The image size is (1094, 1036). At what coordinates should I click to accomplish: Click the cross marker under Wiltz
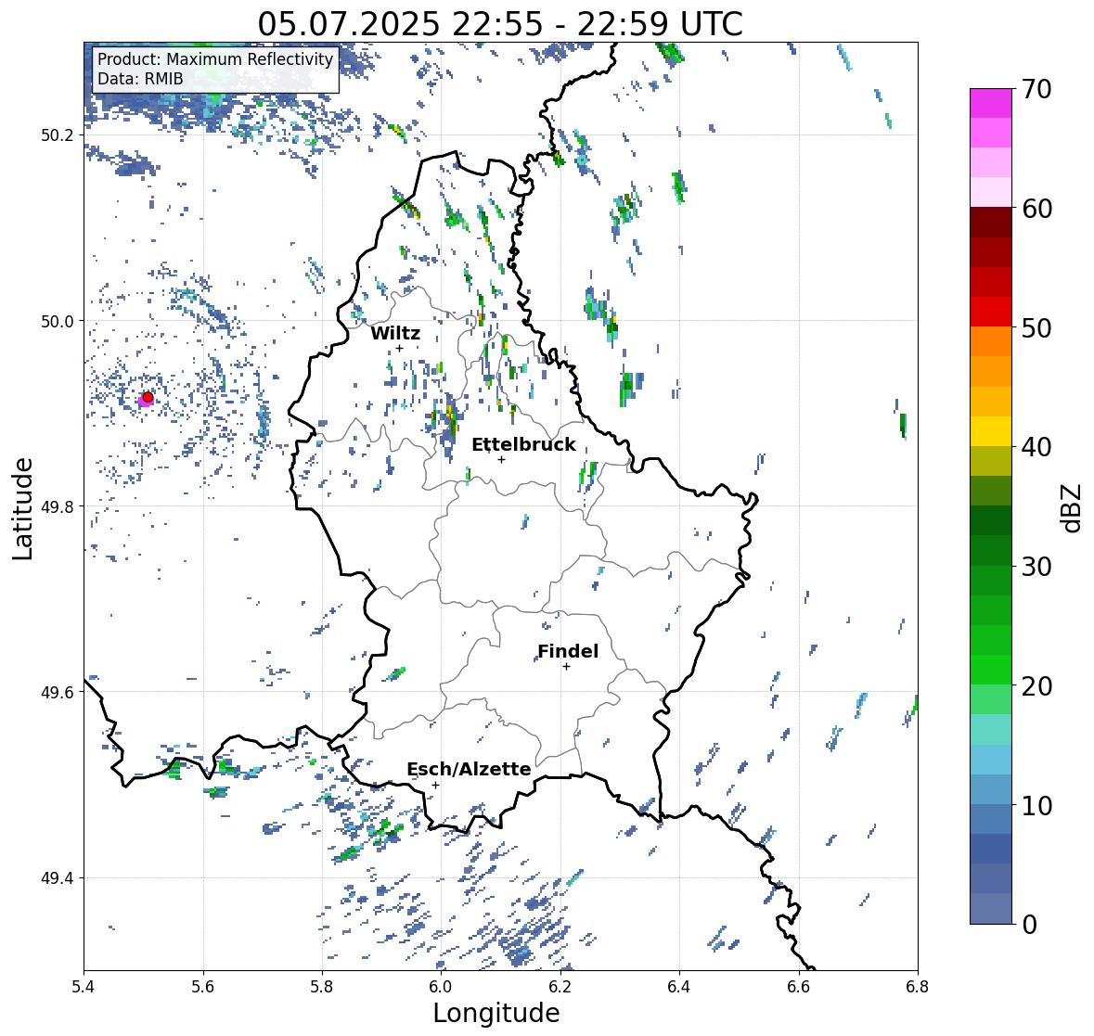pos(399,348)
